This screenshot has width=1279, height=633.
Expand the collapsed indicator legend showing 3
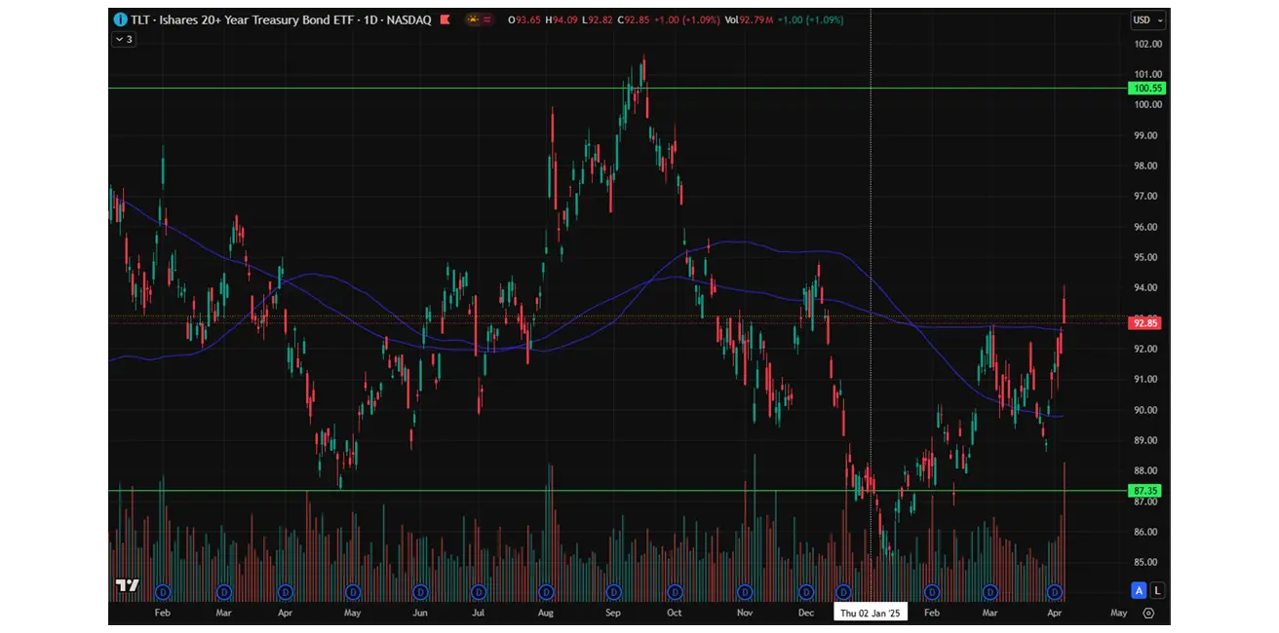[x=124, y=39]
